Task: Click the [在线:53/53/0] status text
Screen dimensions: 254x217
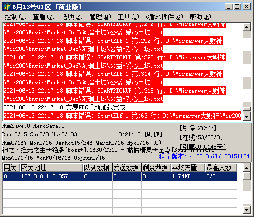Action: [x=201, y=137]
